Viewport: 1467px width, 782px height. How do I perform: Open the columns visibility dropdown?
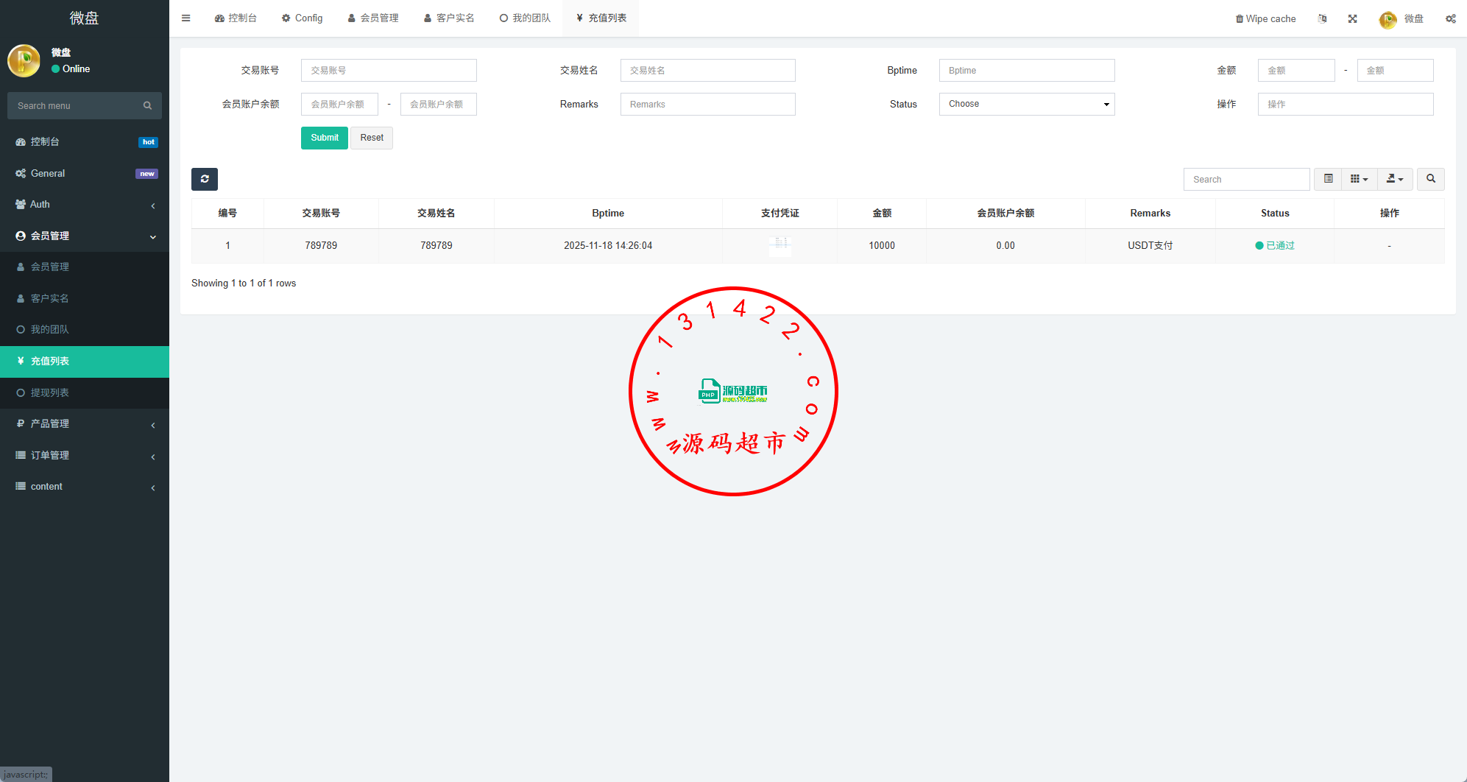tap(1359, 179)
